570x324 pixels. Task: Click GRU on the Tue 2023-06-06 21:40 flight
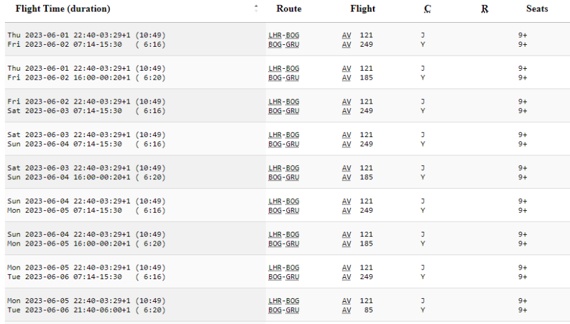point(293,310)
